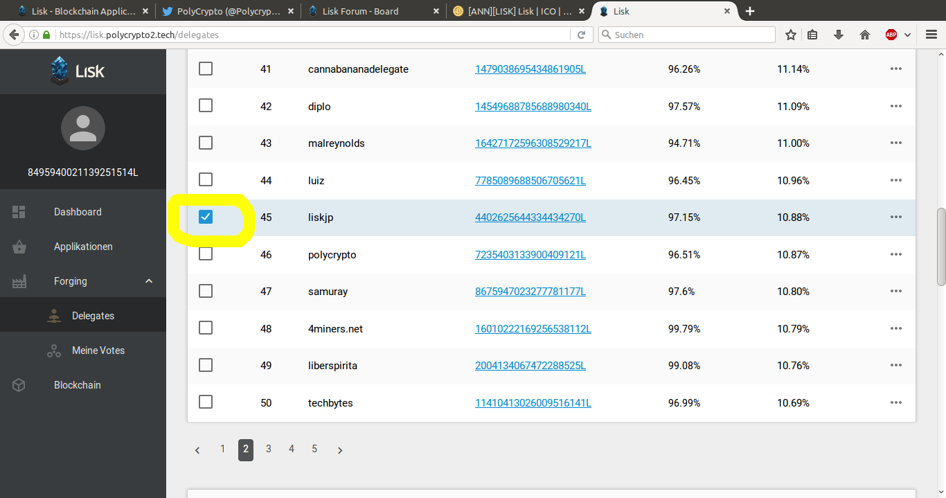946x498 pixels.
Task: Open address link 1479038695434861905L
Action: pos(530,69)
